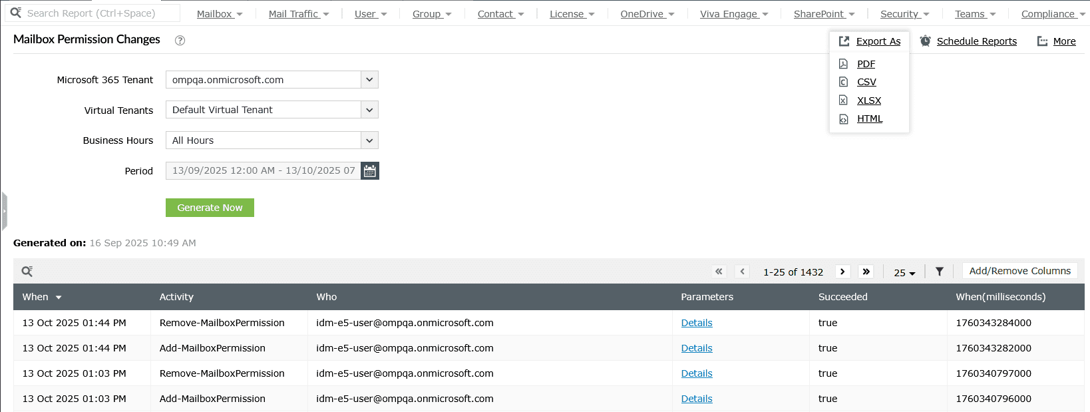Open the User menu

click(x=371, y=14)
